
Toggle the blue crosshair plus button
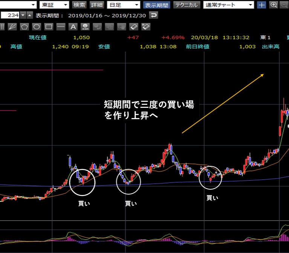pos(261,5)
